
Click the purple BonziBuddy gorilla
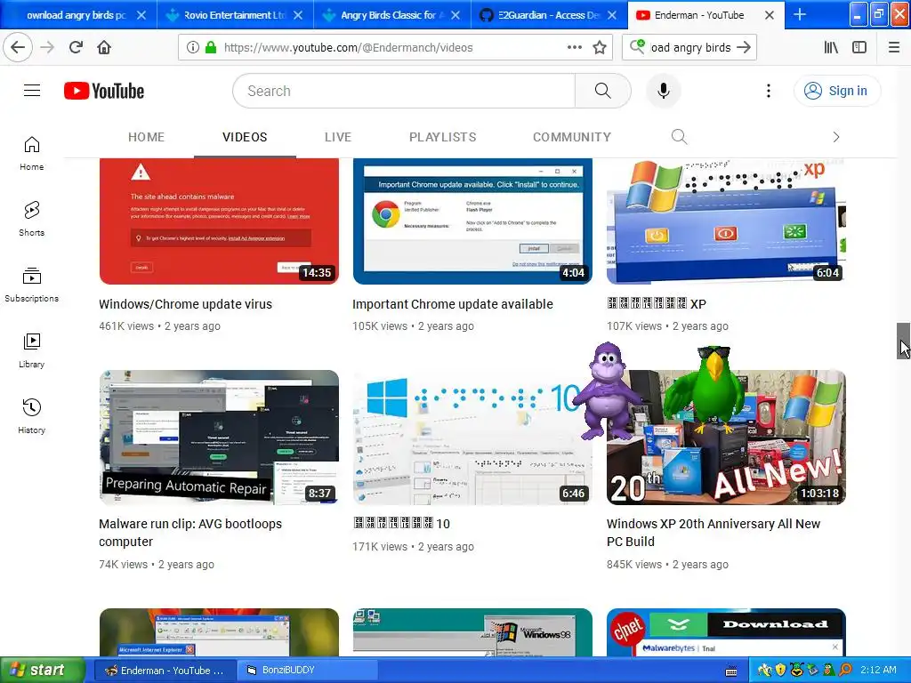[607, 391]
